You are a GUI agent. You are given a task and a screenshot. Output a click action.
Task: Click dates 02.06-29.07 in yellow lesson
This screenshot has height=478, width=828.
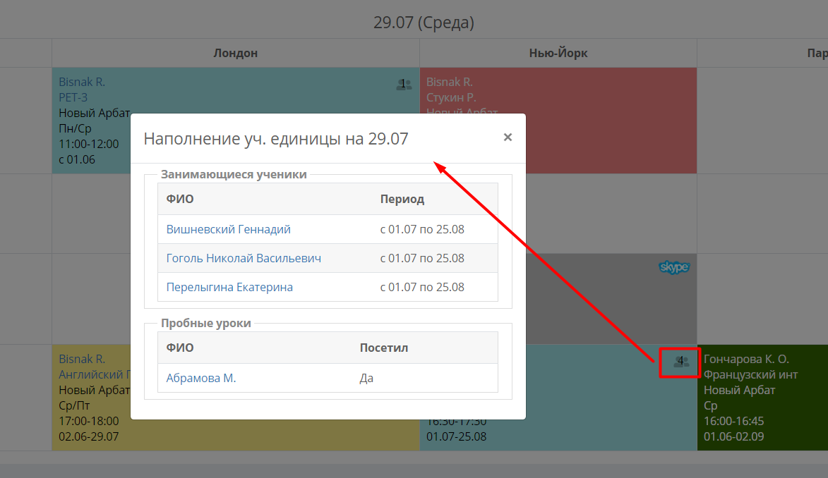[89, 437]
